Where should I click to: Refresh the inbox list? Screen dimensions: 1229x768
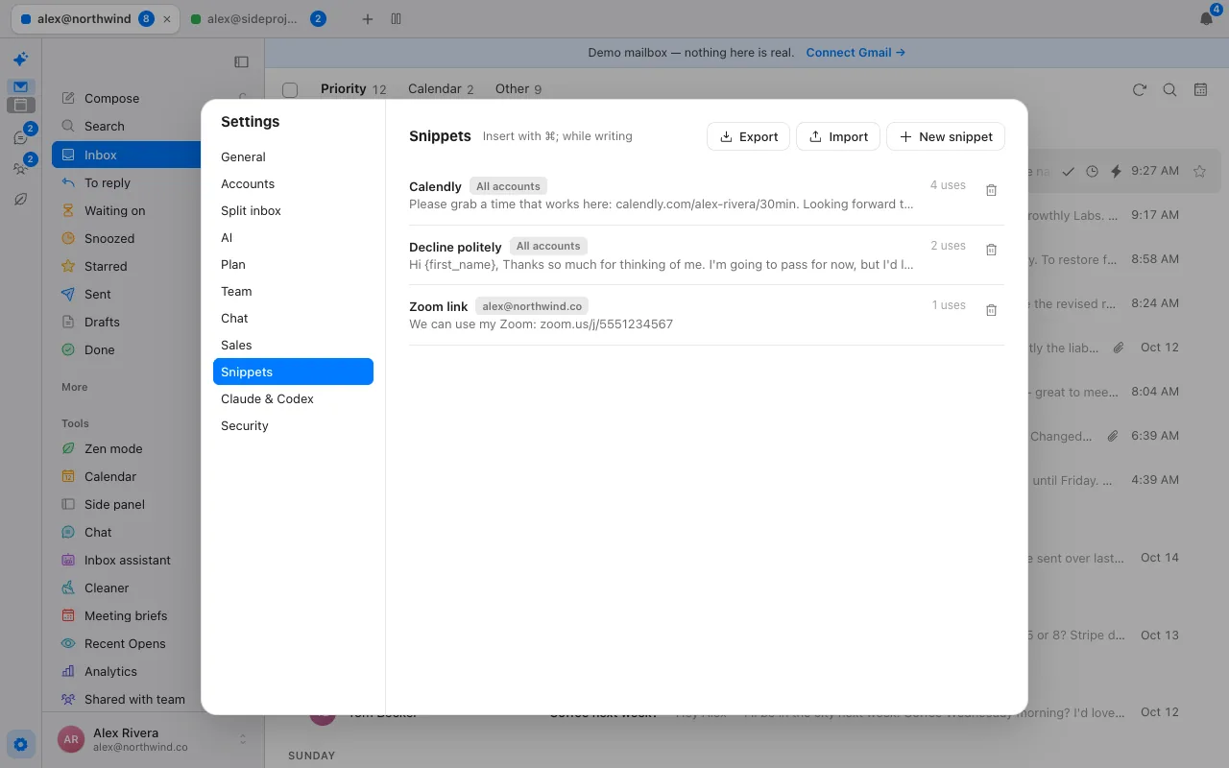coord(1140,89)
